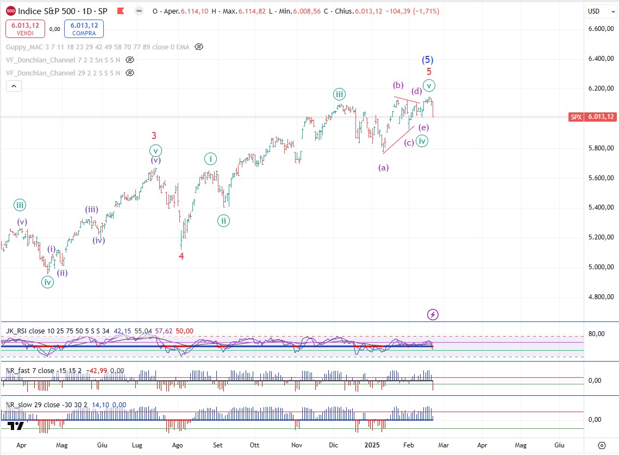The image size is (619, 455).
Task: Click the gray market status icon
Action: 139,11
